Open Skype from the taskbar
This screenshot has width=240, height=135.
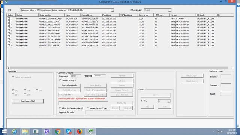pyautogui.click(x=69, y=132)
